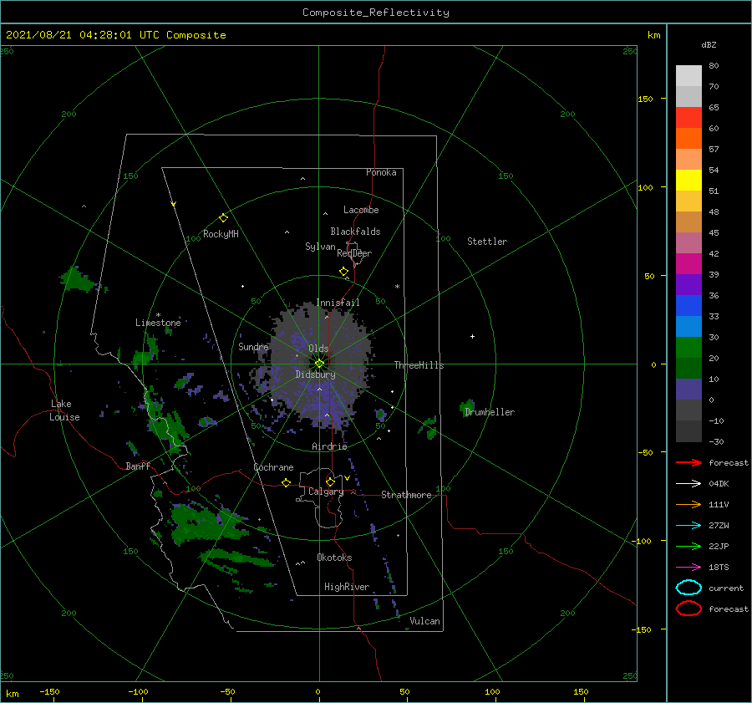Image resolution: width=752 pixels, height=703 pixels.
Task: Click the Composite_Reflectivity title
Action: pyautogui.click(x=376, y=13)
